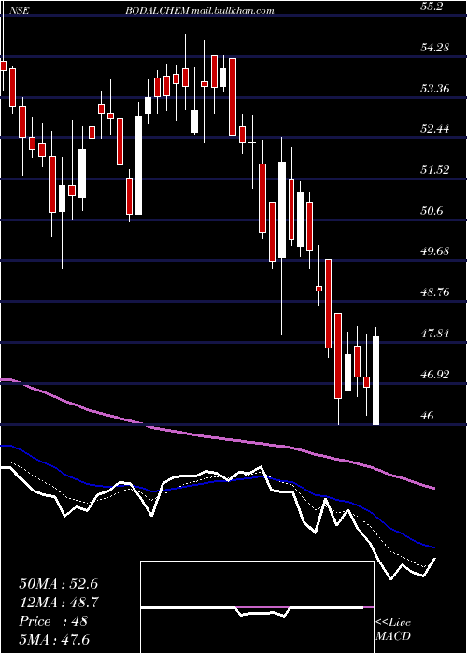Click the 49.68 price axis label
Image resolution: width=467 pixels, height=654 pixels.
436,251
